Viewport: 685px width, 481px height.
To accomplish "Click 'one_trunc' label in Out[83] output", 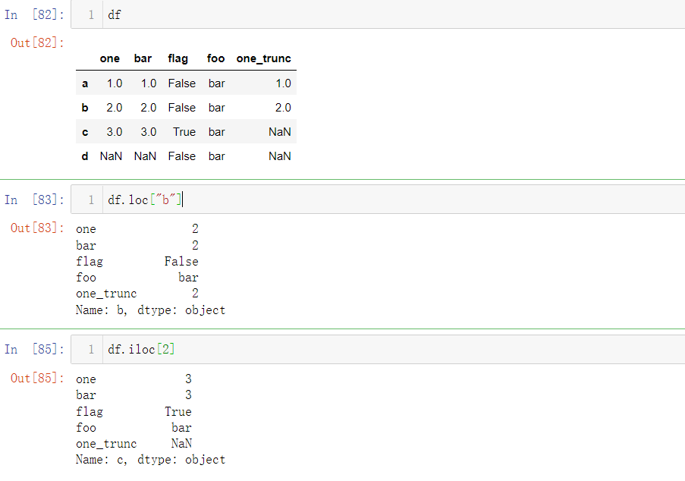I will [x=106, y=294].
